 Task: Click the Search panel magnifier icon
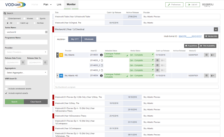point(5,13)
